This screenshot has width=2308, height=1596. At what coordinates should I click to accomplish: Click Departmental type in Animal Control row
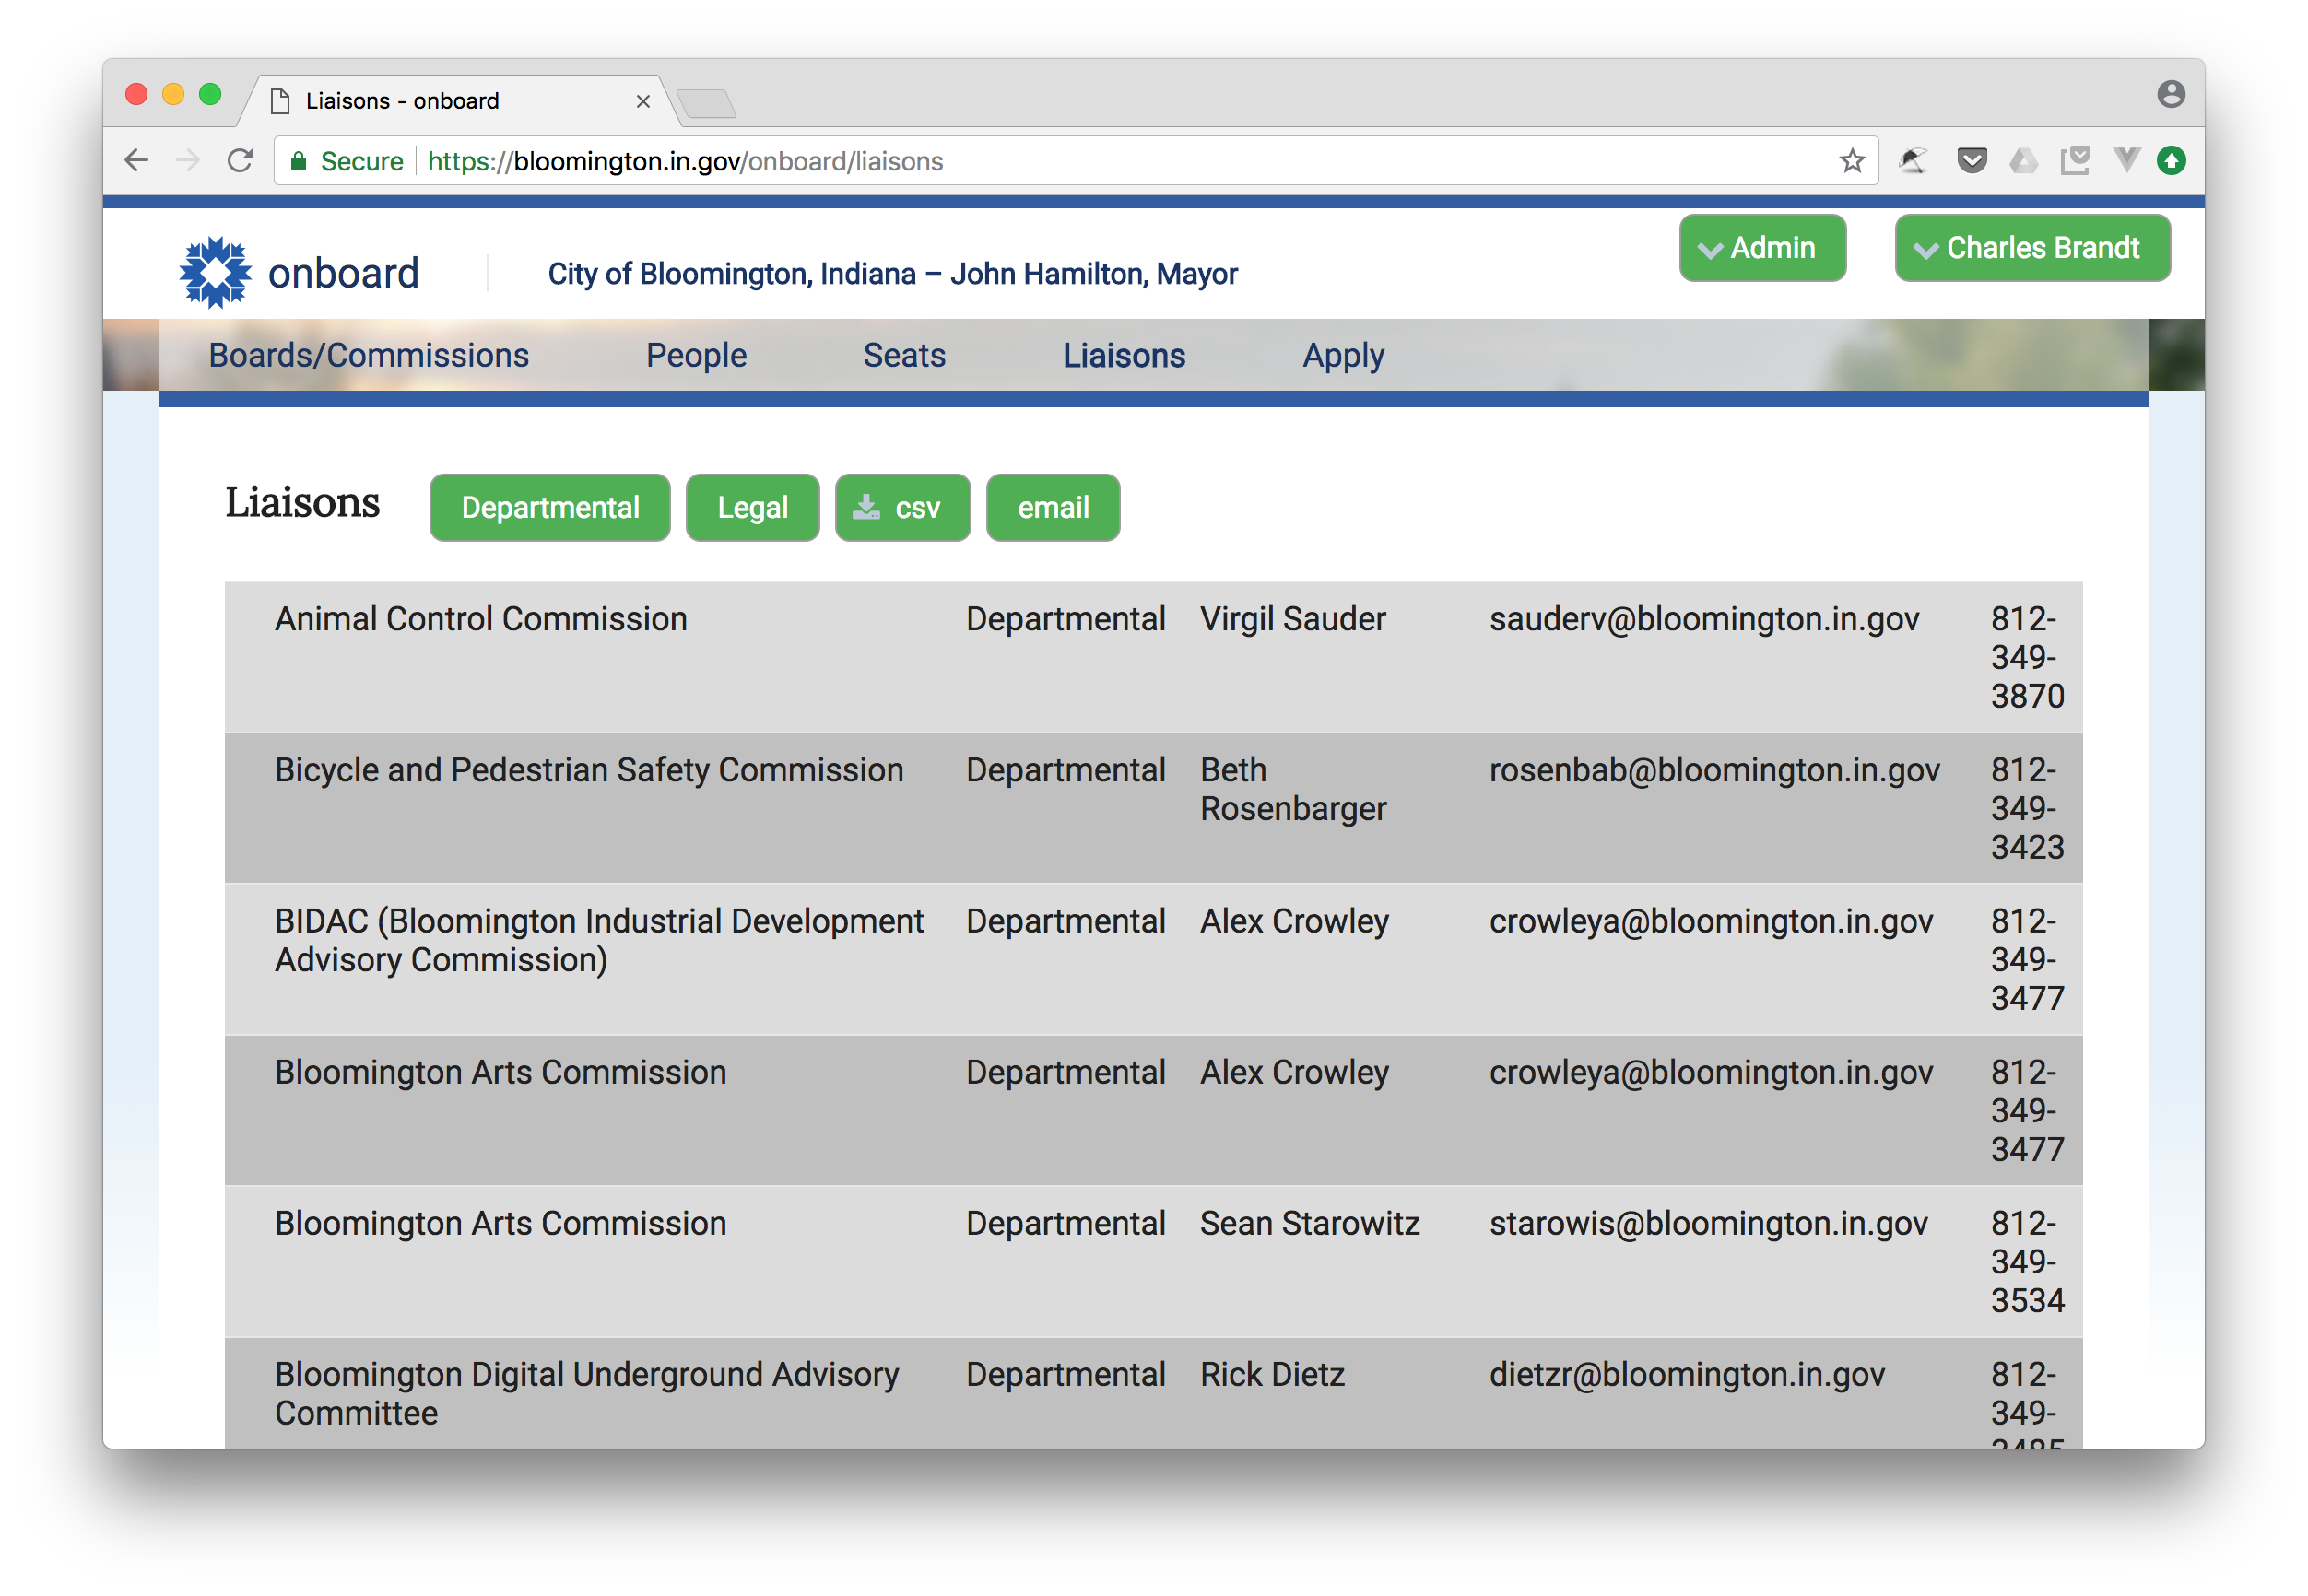(1065, 619)
